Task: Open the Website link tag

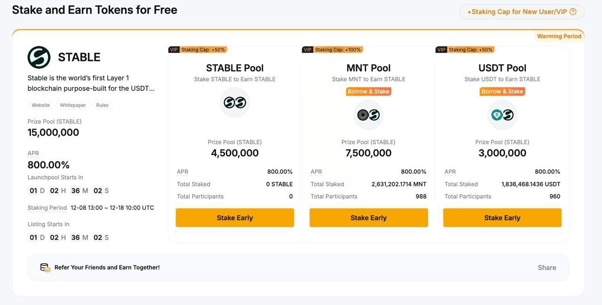Action: click(x=40, y=105)
